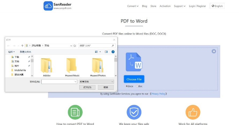Screen dimensions: 239x125
Task: Click the Register link
Action: coord(201,6)
